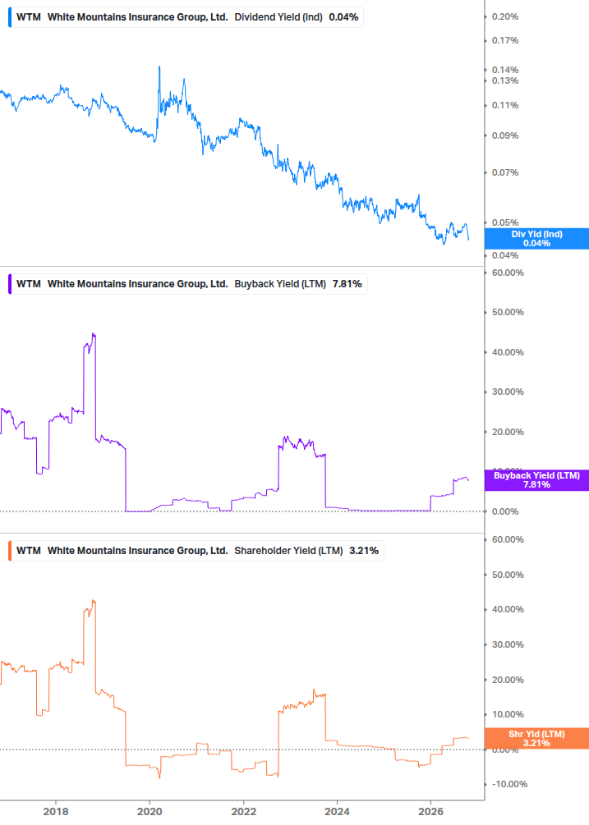The image size is (589, 825).
Task: Click the 2022 label on the time axis
Action: (244, 812)
